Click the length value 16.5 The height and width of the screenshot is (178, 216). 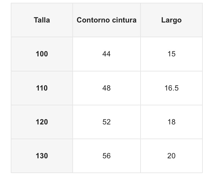pyautogui.click(x=171, y=88)
